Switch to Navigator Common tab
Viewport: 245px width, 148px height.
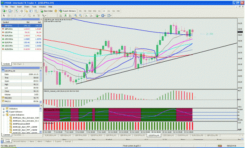click(x=7, y=135)
